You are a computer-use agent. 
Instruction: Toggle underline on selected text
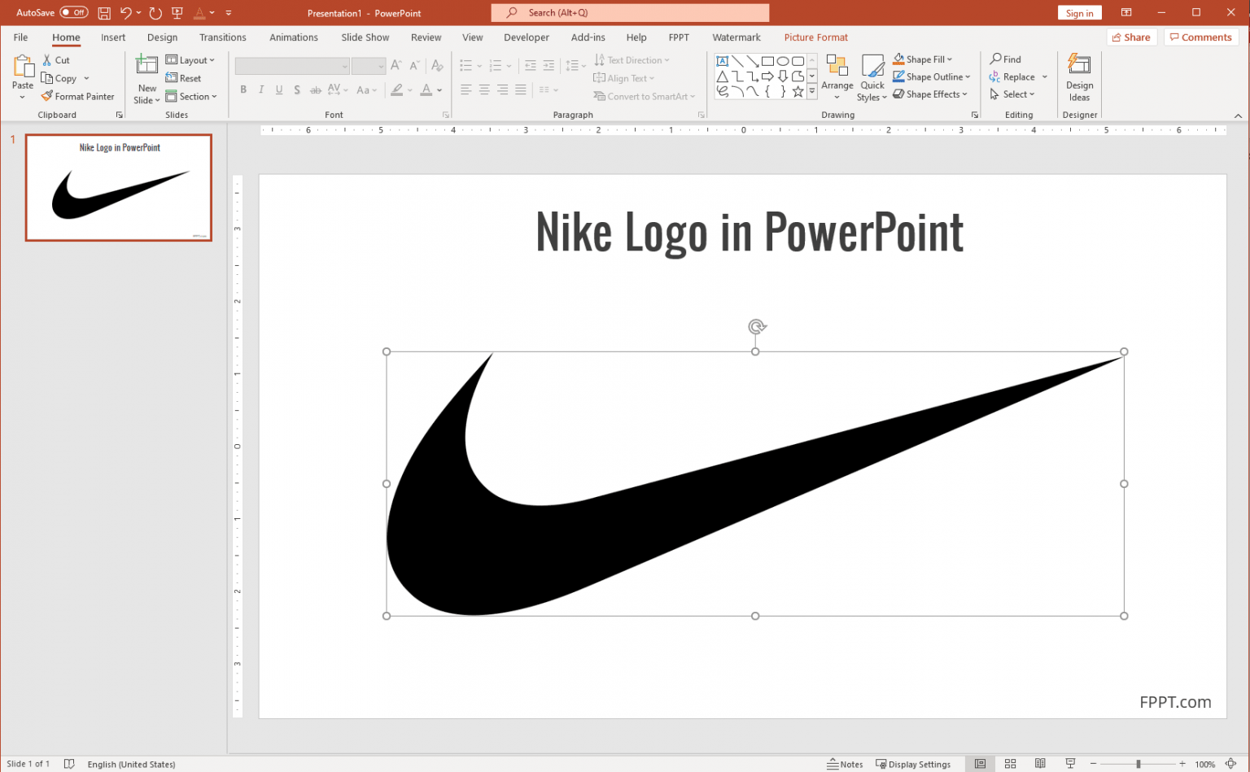(x=279, y=89)
